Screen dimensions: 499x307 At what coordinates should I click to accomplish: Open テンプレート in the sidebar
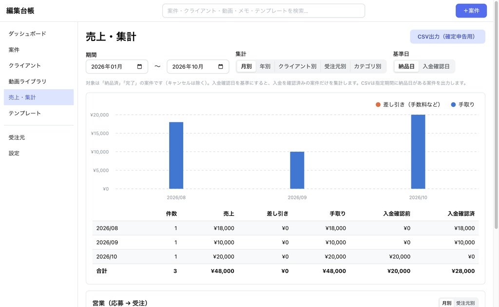(x=39, y=113)
